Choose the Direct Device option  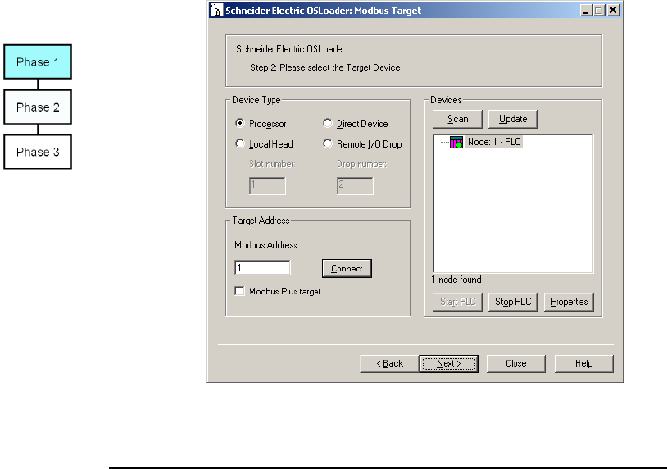coord(327,123)
